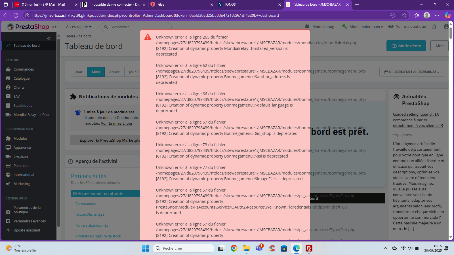Click the Update assistant arrow icon
Screen dimensions: 454x255
pos(8,230)
